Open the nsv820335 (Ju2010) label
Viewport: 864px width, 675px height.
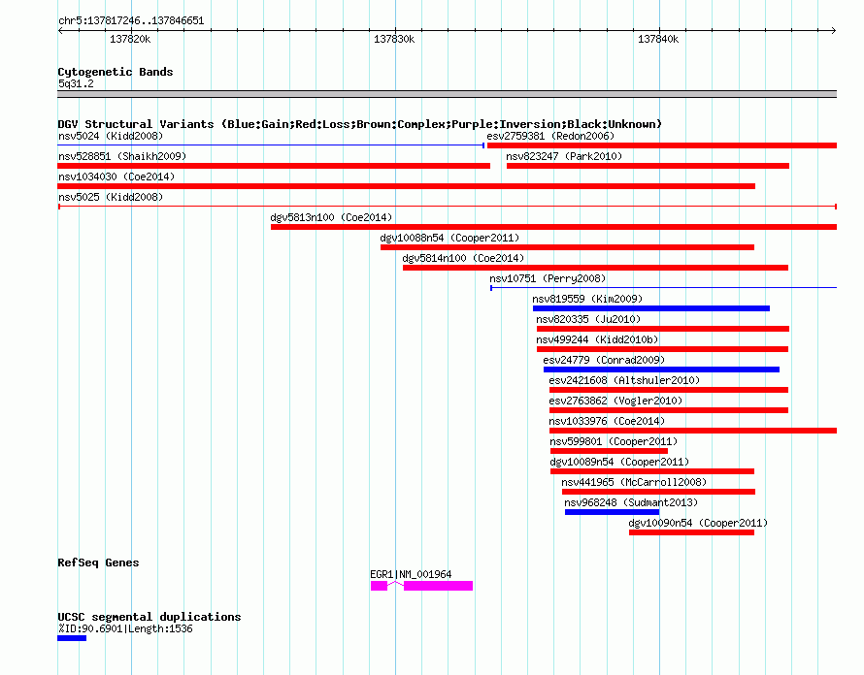tap(588, 319)
